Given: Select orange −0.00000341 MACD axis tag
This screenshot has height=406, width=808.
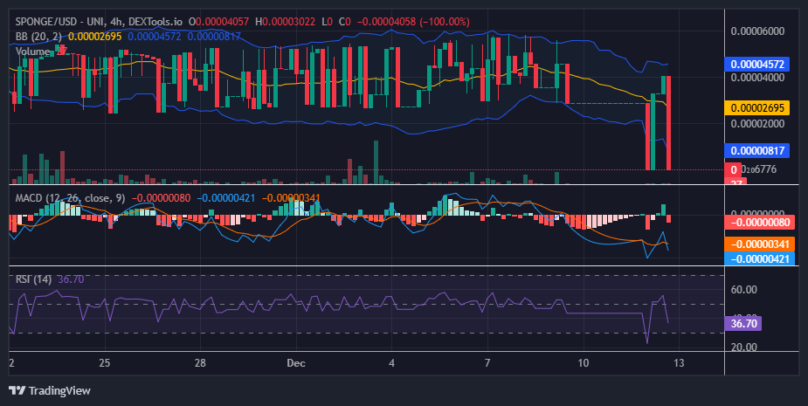Looking at the screenshot, I should pyautogui.click(x=760, y=244).
